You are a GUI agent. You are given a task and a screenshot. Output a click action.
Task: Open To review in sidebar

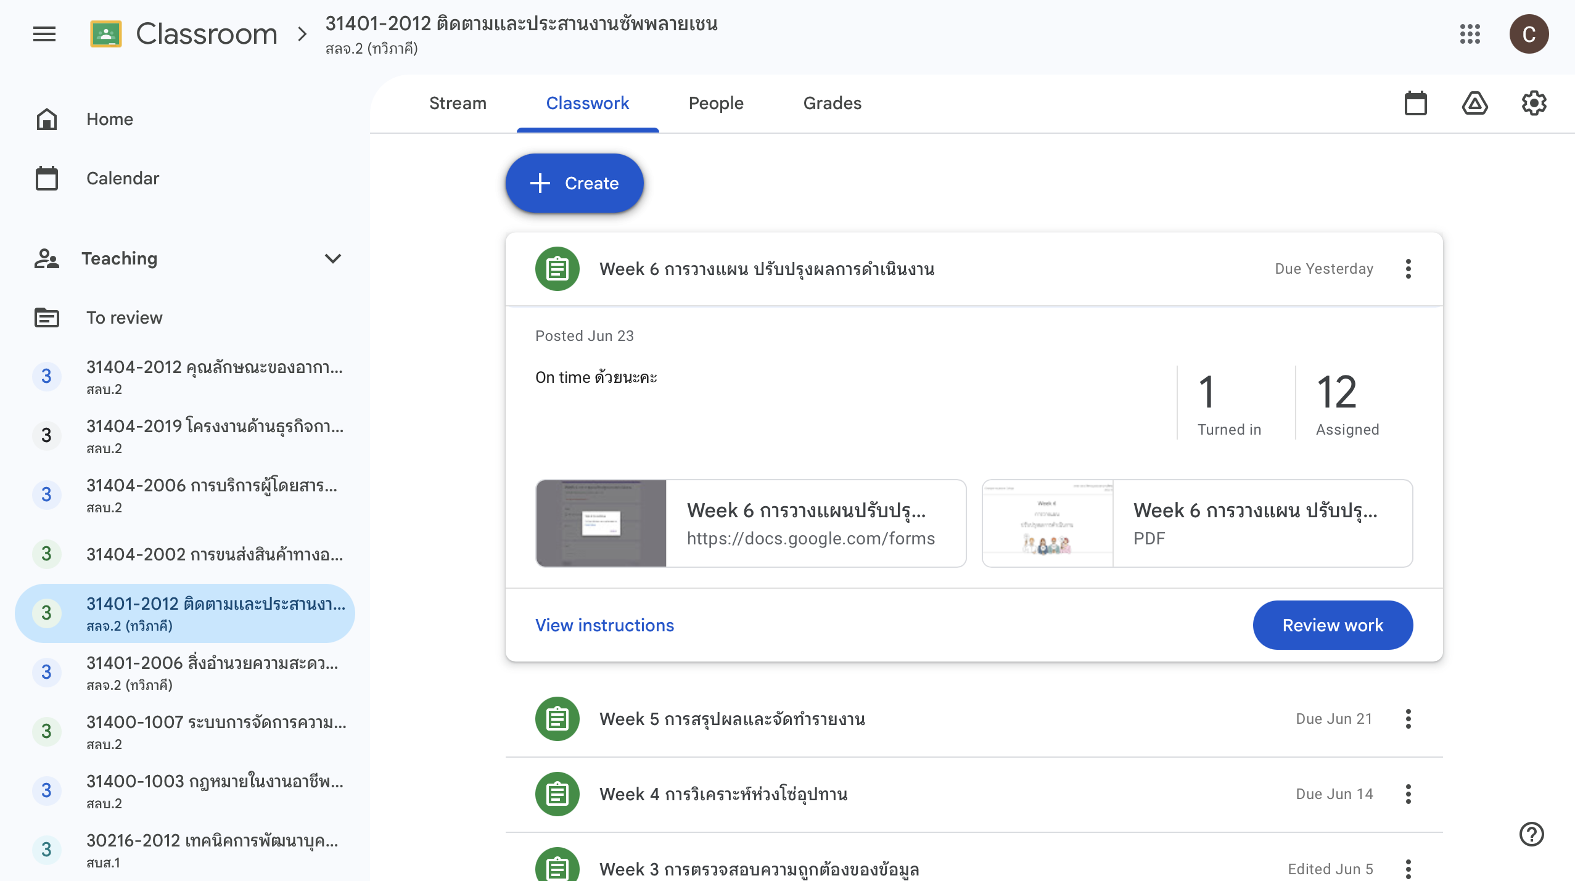click(x=185, y=318)
